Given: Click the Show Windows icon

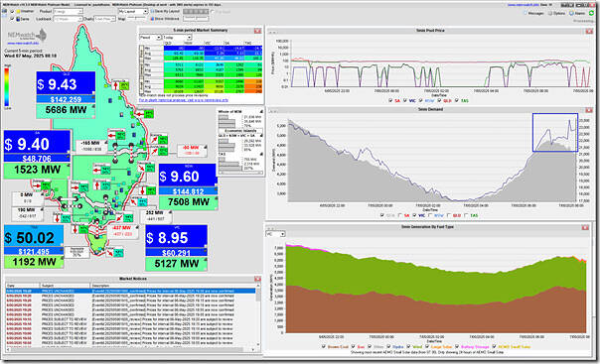Looking at the screenshot, I should (152, 18).
